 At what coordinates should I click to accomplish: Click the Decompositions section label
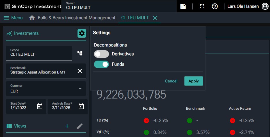pyautogui.click(x=110, y=45)
